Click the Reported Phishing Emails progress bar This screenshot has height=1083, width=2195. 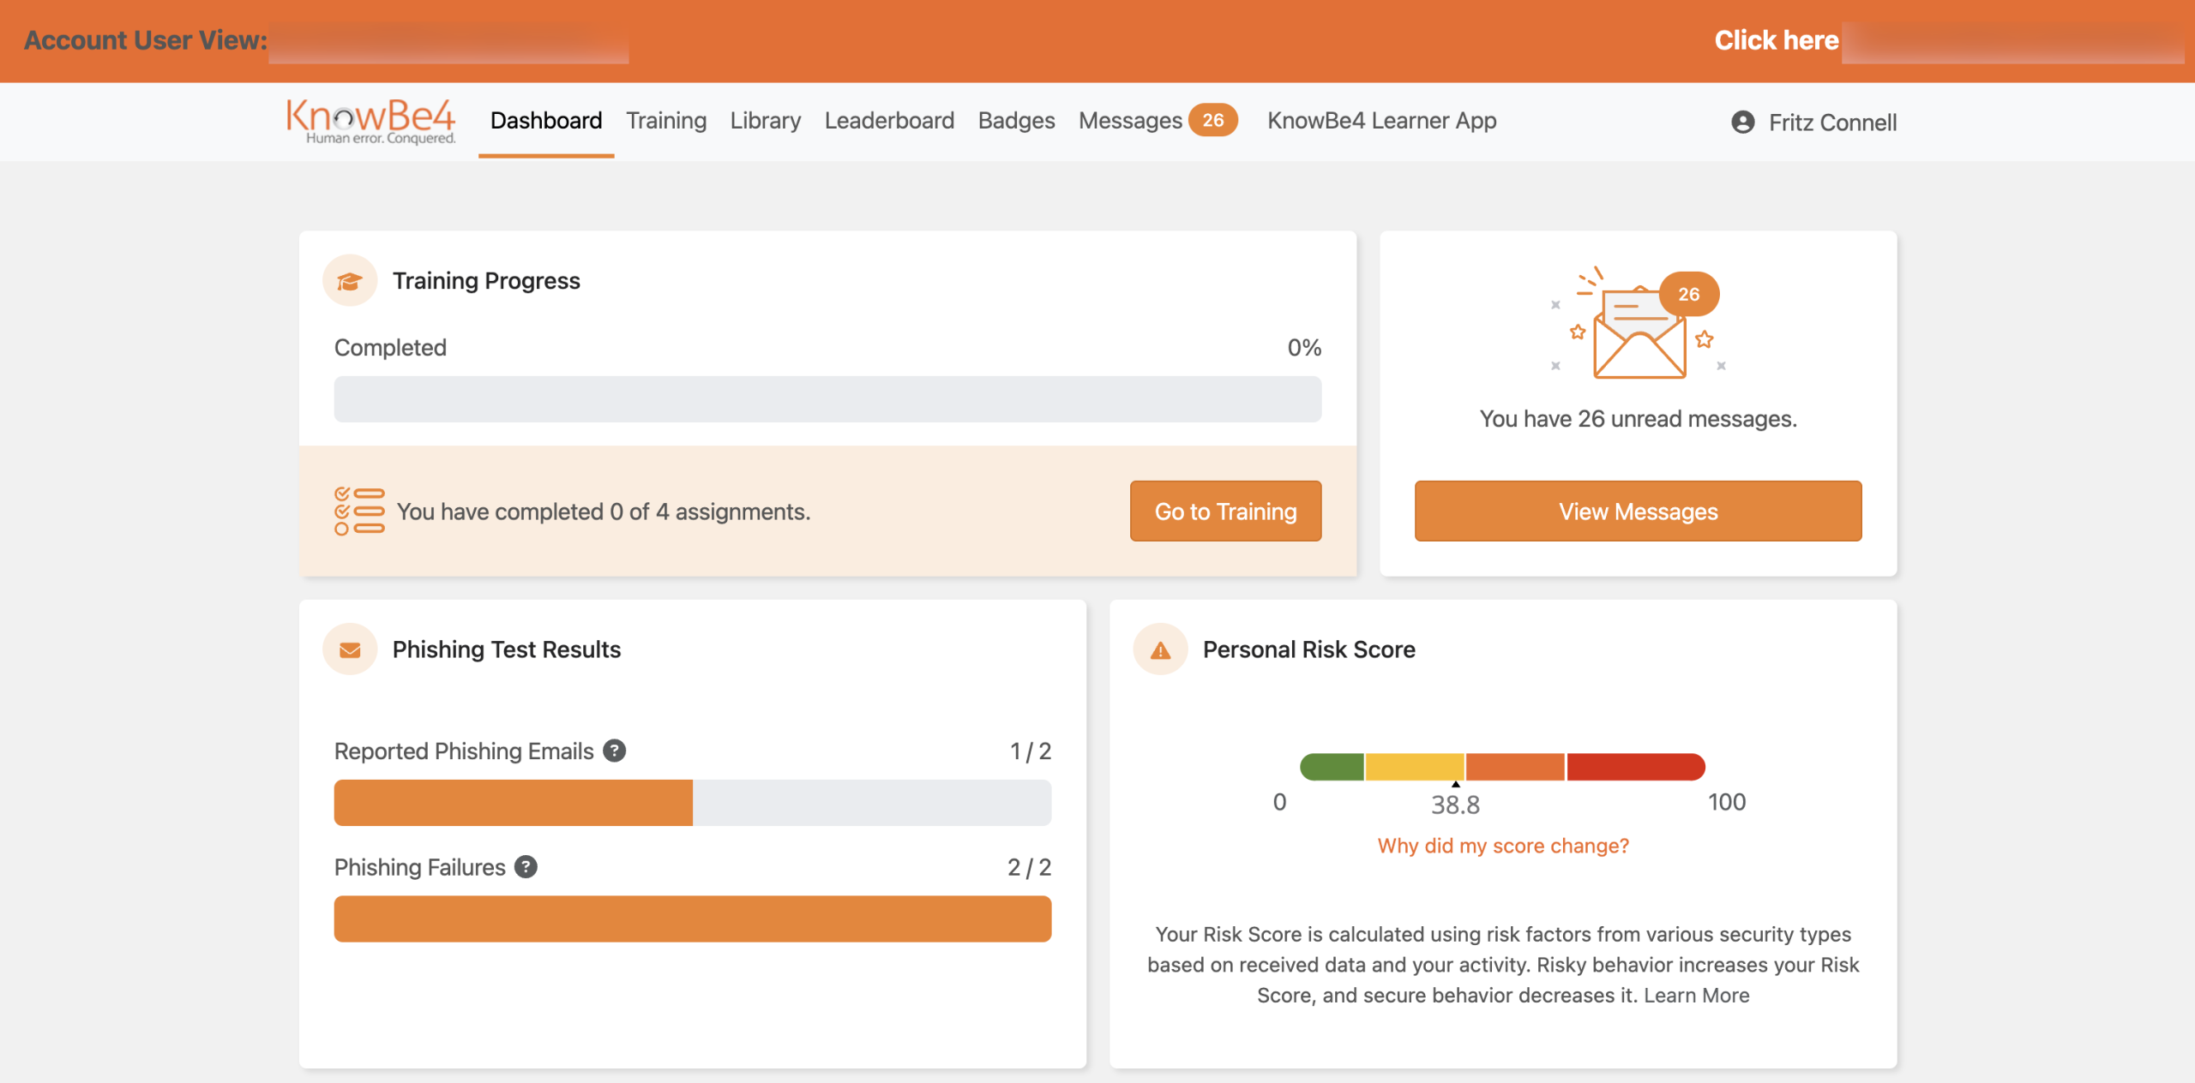(693, 803)
